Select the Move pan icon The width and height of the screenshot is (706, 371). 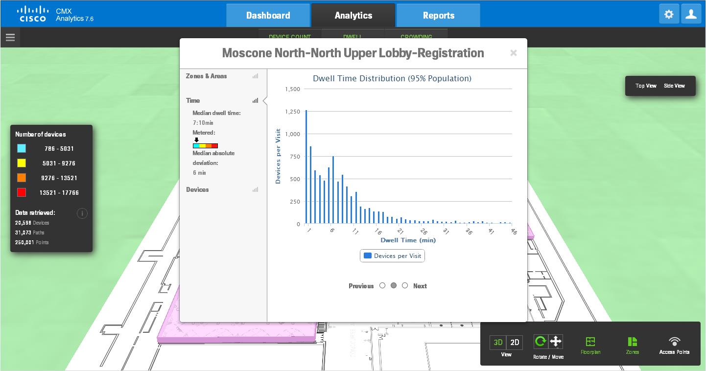556,341
